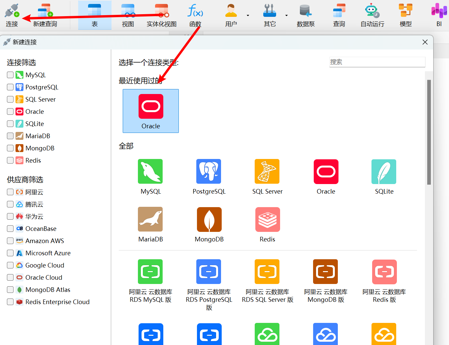Click the 搜索 search field
Viewport: 449px width, 345px height.
377,62
